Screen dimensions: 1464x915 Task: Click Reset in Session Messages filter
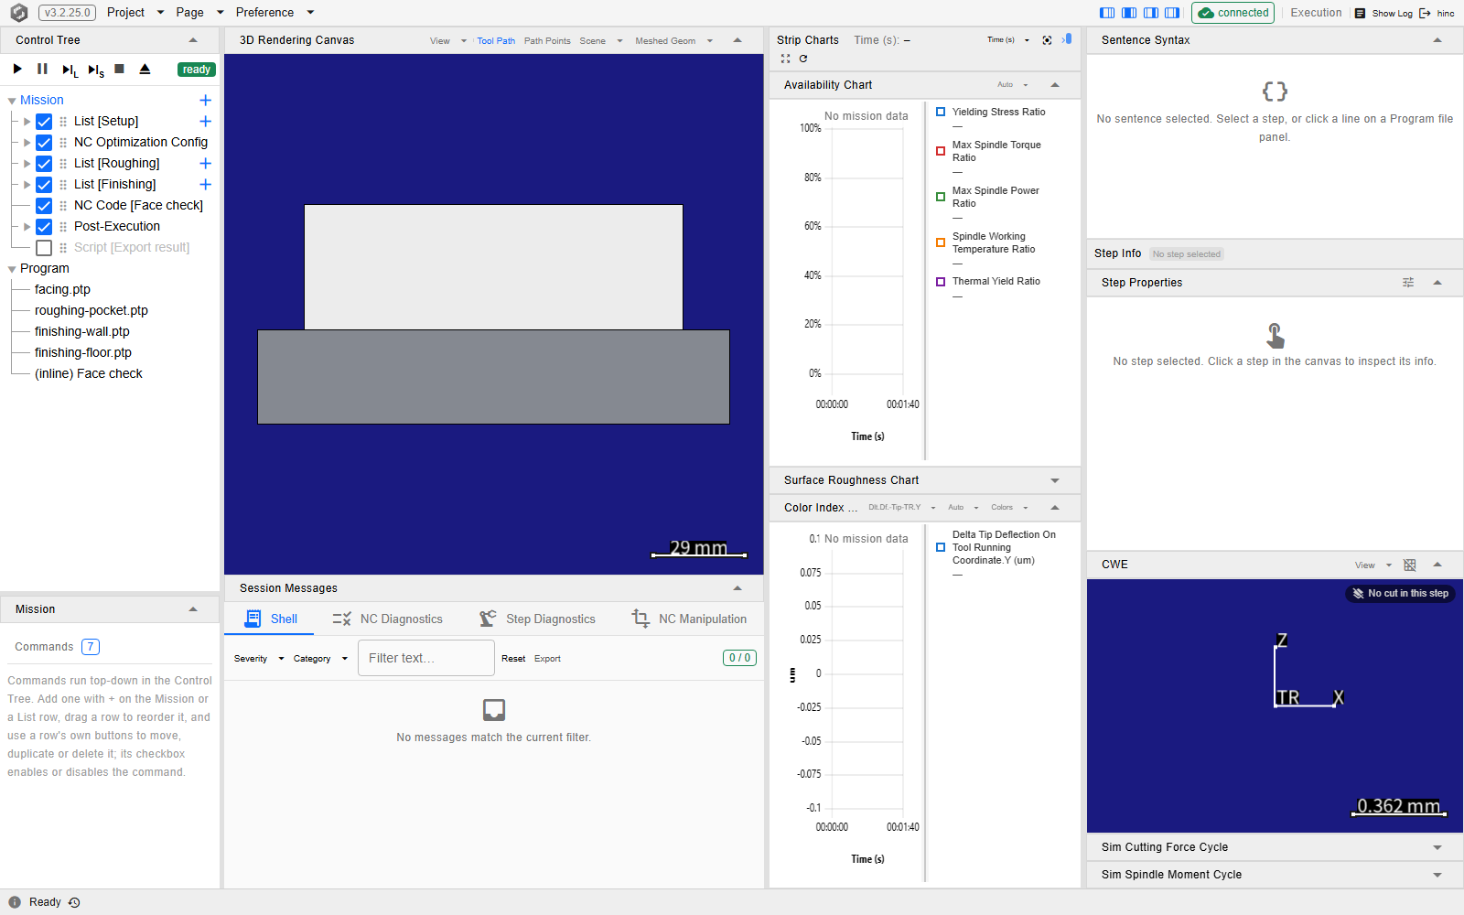point(513,659)
